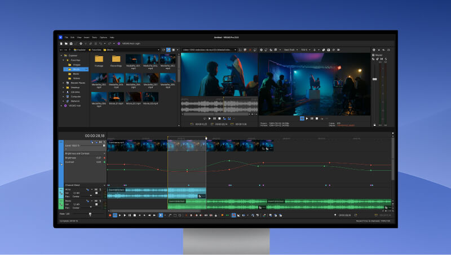
Task: Mute the Master bus
Action: (x=382, y=59)
